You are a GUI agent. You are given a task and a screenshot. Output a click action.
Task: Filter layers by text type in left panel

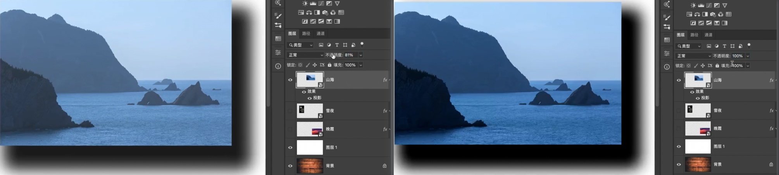337,45
